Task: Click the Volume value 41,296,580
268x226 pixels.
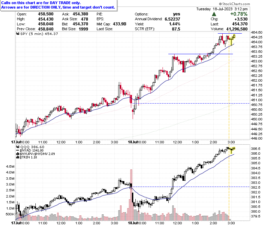Action: (237, 29)
